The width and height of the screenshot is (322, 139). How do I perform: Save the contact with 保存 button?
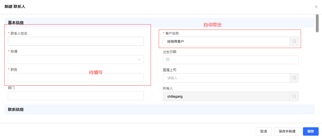pyautogui.click(x=311, y=131)
